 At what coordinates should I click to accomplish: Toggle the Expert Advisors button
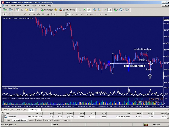coord(67,10)
